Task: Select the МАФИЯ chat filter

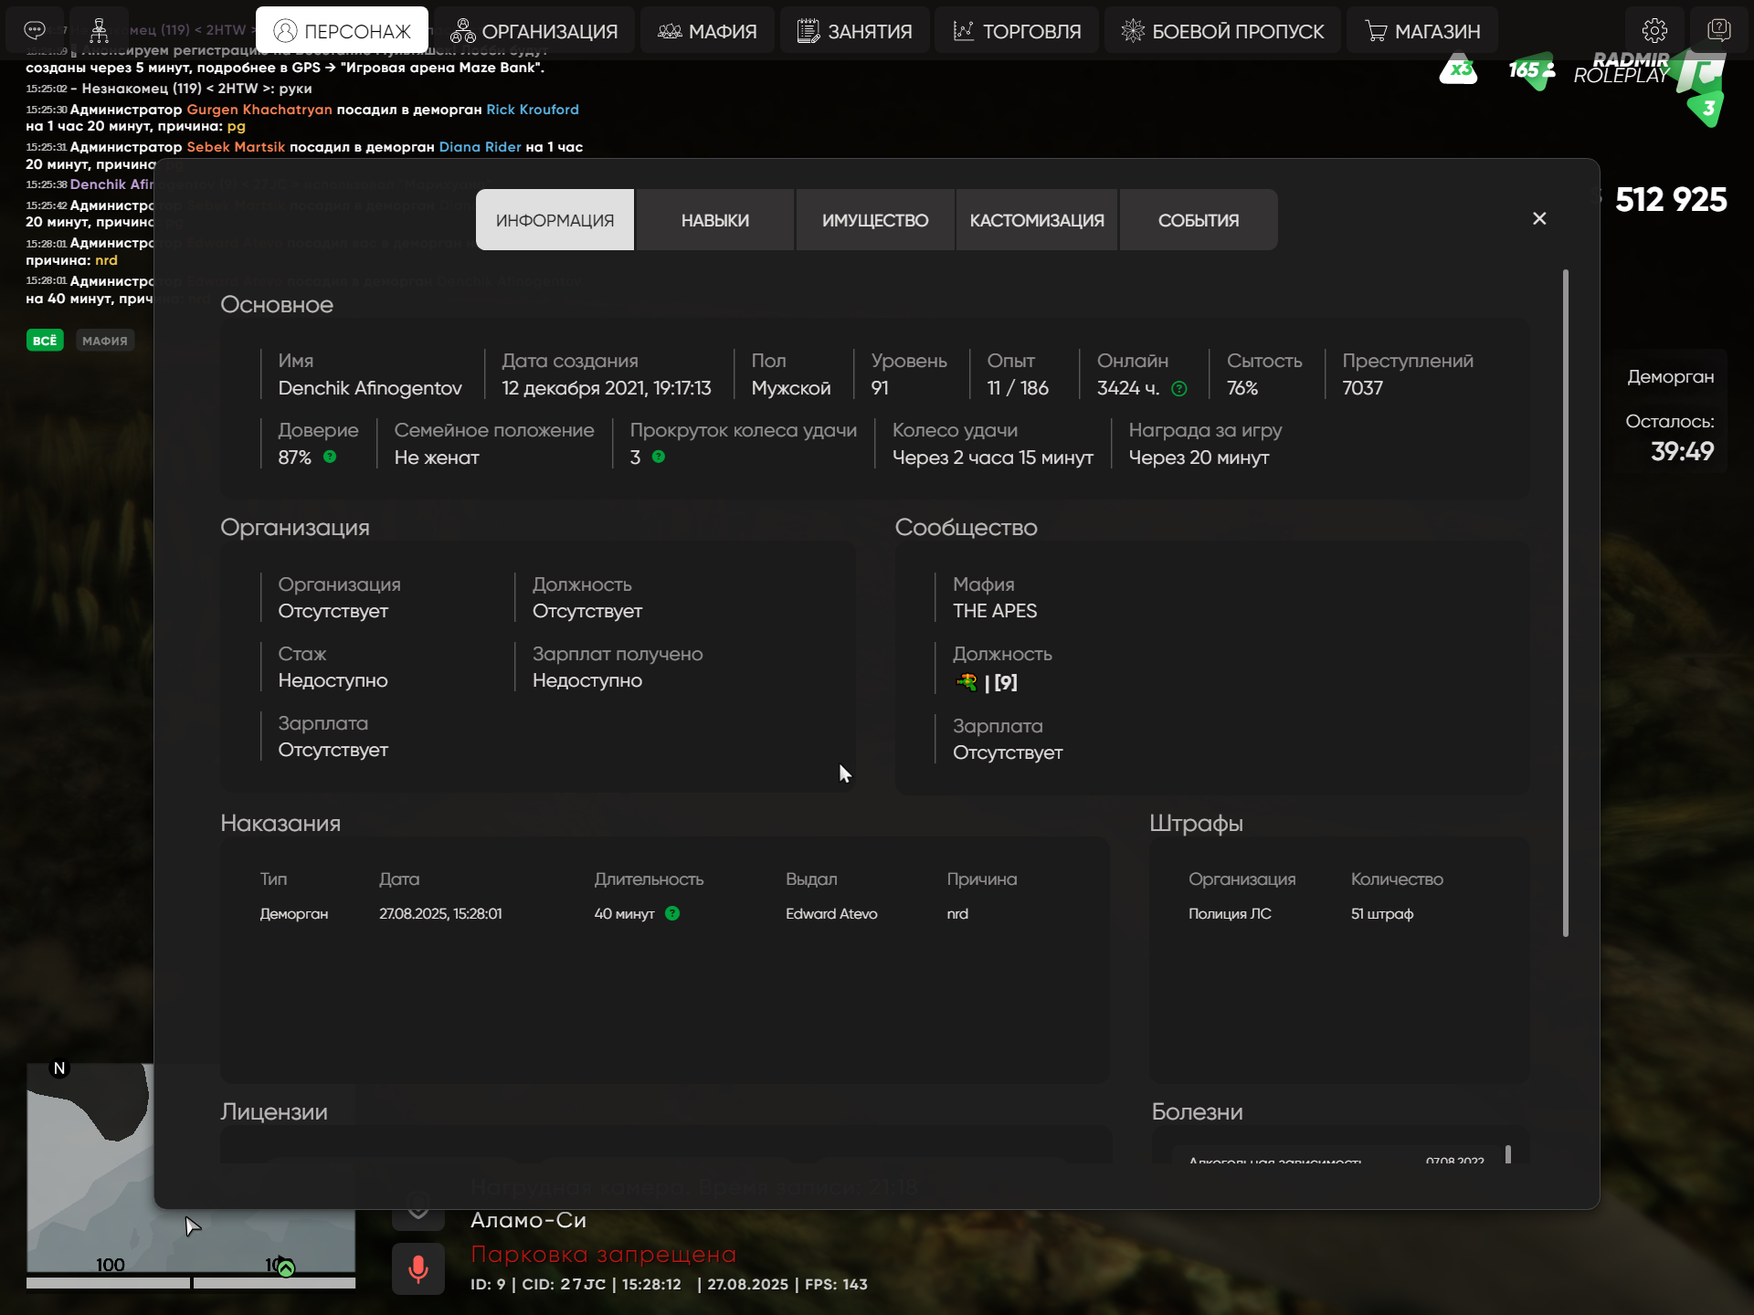Action: coord(105,341)
